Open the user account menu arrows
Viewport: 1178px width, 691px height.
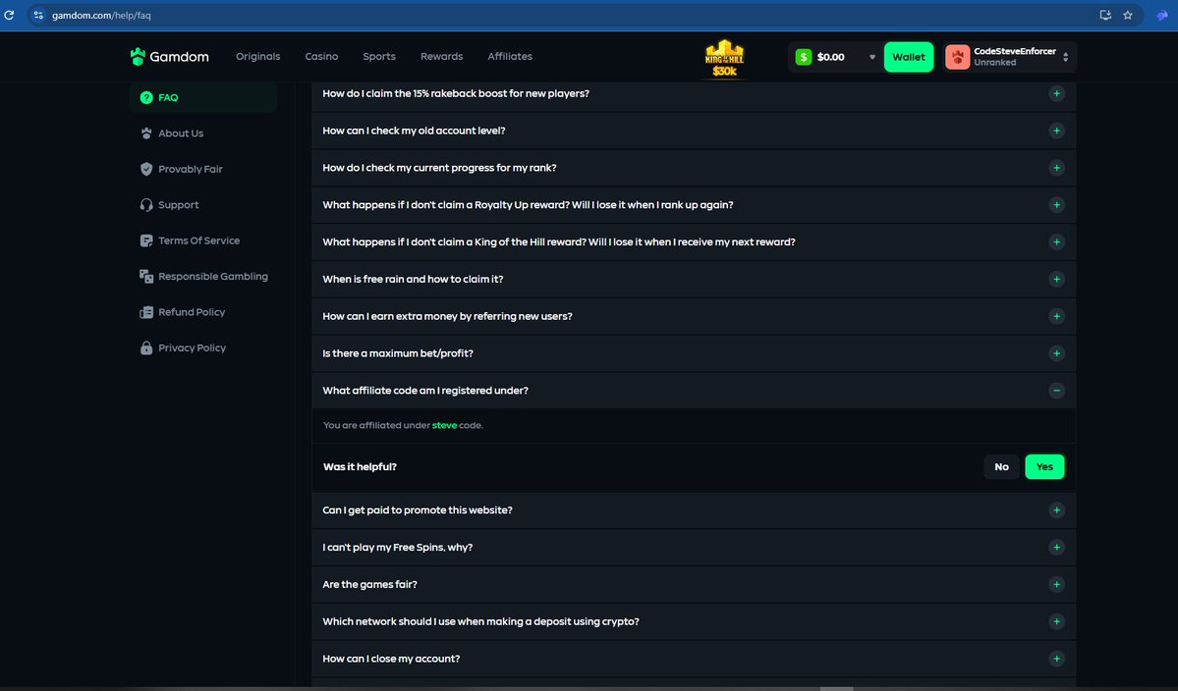click(1065, 57)
